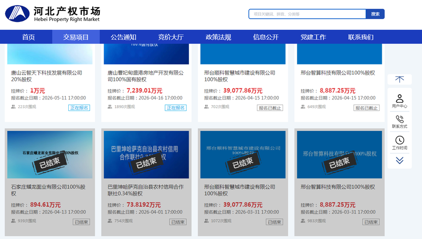Open the 公告通知 navigation tab
422x239 pixels.
tap(123, 37)
